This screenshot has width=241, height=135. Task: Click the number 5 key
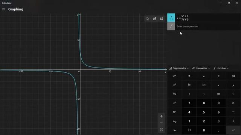pos(204,112)
